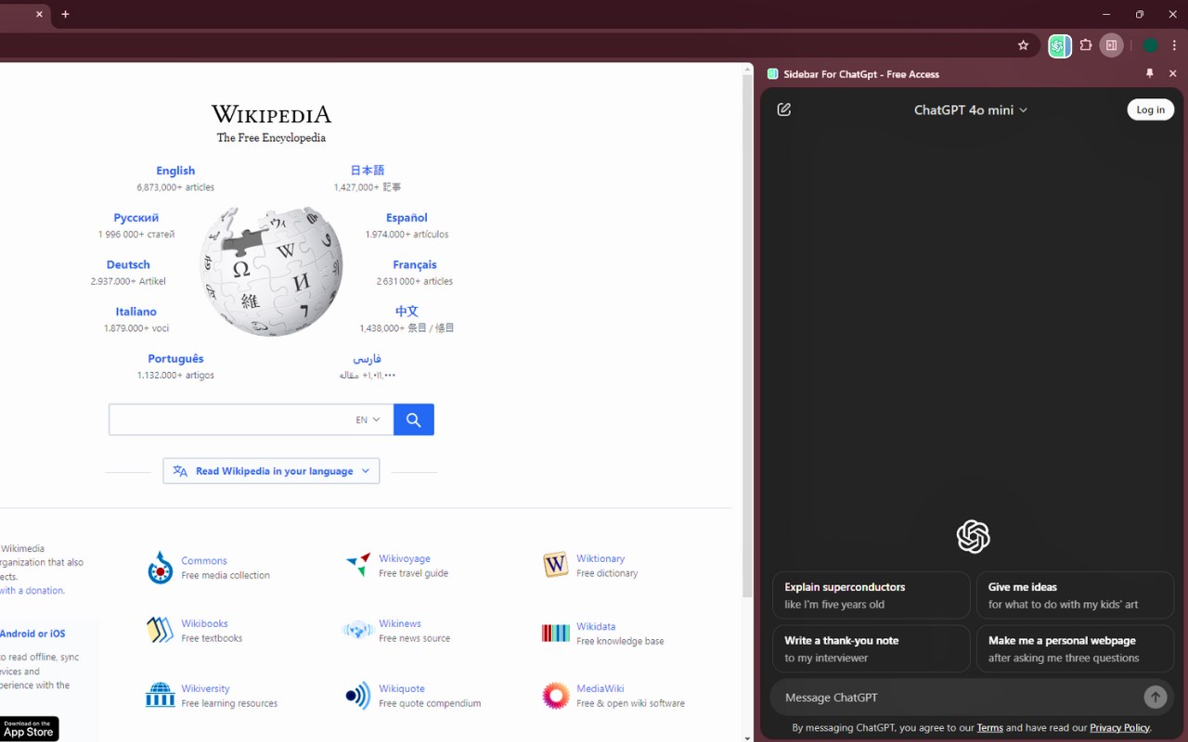Click the MediaWiki sunflower logo icon
Image resolution: width=1188 pixels, height=742 pixels.
(x=556, y=696)
